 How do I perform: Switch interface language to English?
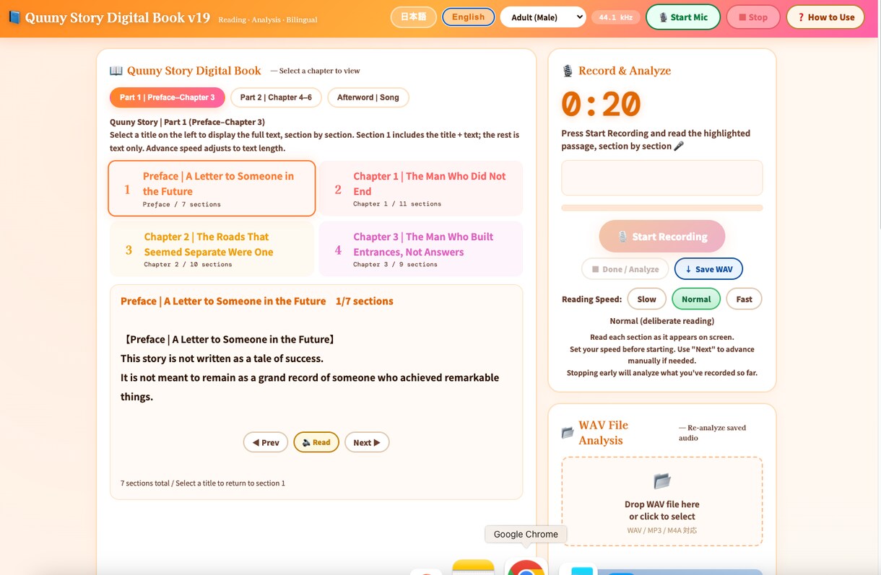469,17
